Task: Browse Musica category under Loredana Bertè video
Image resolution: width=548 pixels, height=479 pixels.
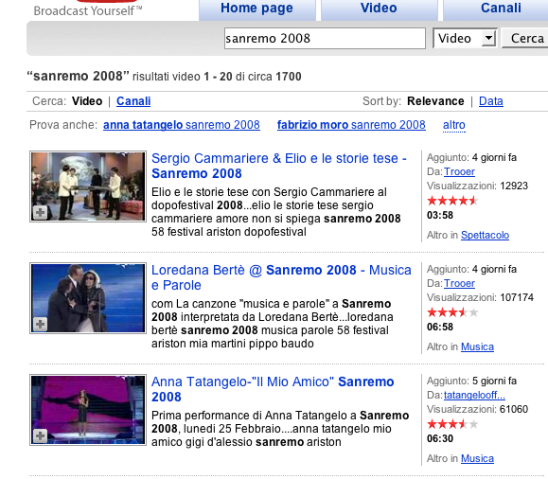Action: [477, 346]
